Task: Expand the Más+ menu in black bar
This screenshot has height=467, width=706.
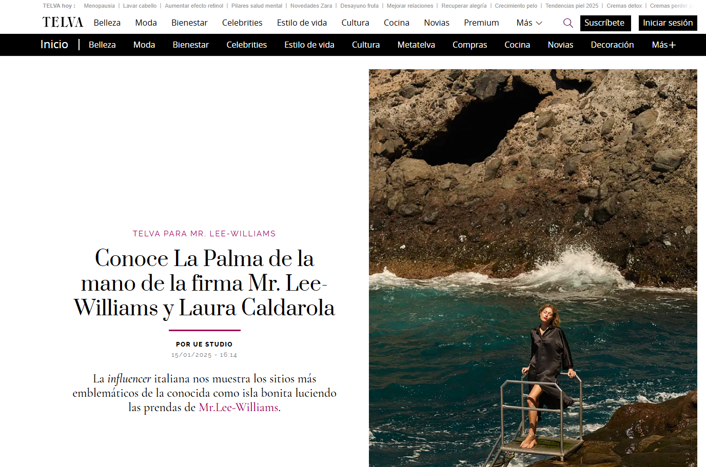Action: [663, 45]
